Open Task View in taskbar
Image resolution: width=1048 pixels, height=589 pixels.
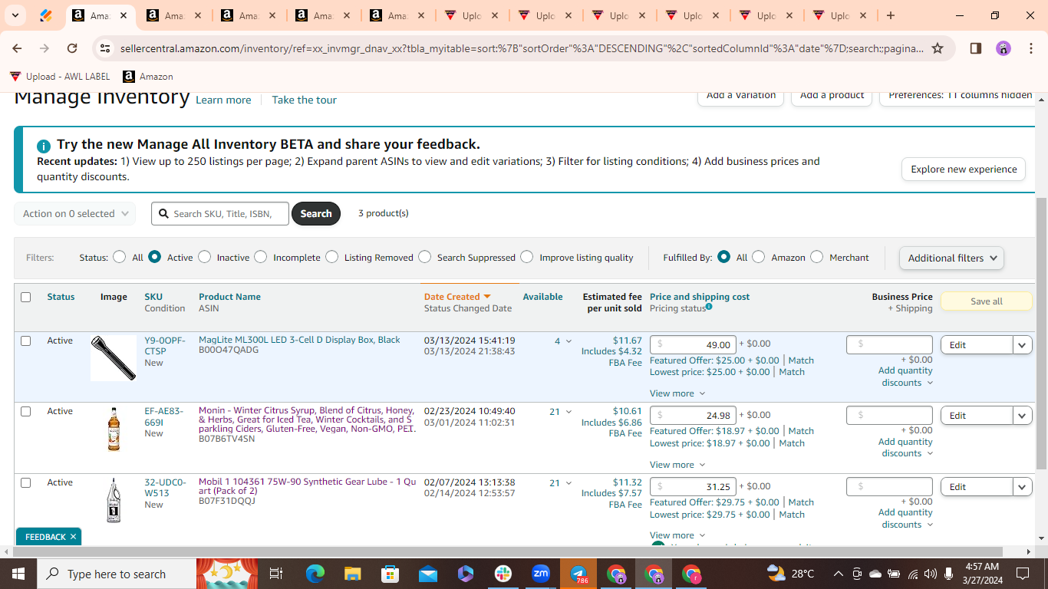click(x=276, y=574)
